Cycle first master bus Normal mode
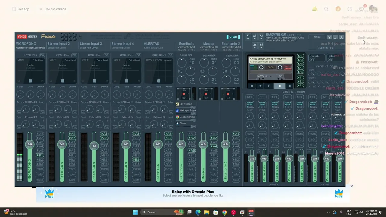The image size is (386, 217). point(250,104)
